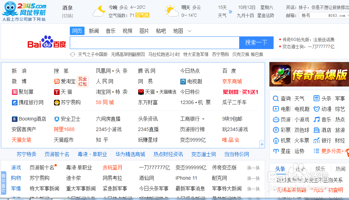Click the list icon beside 更多分类
This screenshot has width=349, height=200.
pos(316,151)
